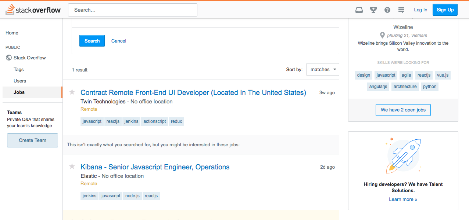Open the inbox icon in header
469x220 pixels.
359,10
